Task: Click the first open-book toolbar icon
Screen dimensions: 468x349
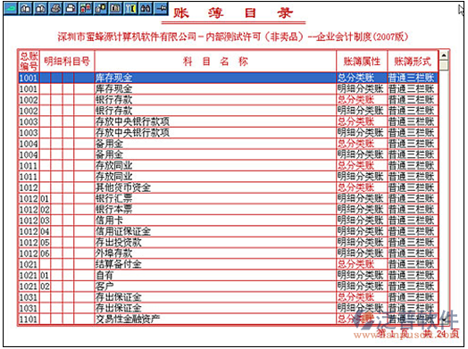Action: [x=26, y=9]
